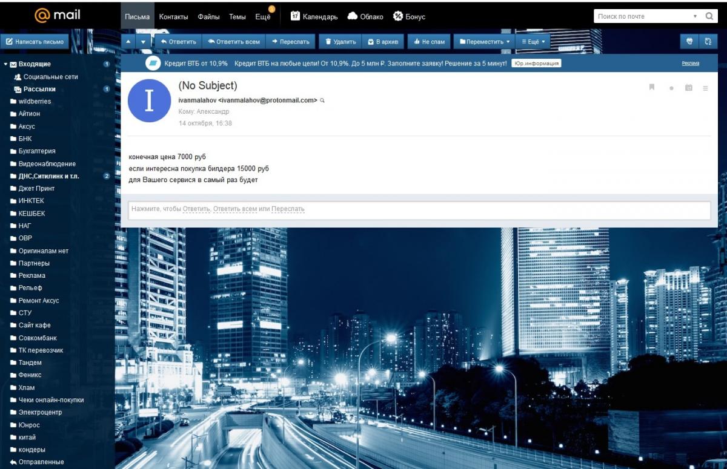Open the Бухгалтерия folder
The image size is (727, 469).
click(37, 151)
